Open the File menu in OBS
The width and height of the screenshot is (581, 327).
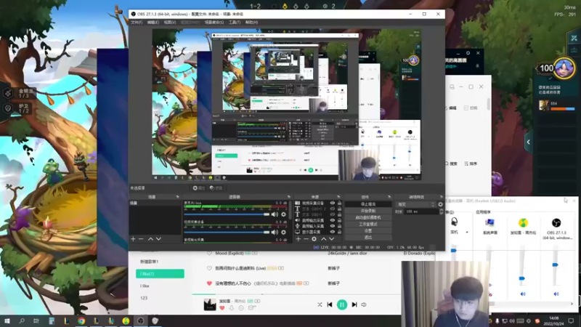(x=136, y=23)
